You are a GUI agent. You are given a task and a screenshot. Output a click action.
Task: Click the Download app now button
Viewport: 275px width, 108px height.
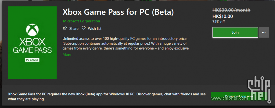click(x=239, y=96)
